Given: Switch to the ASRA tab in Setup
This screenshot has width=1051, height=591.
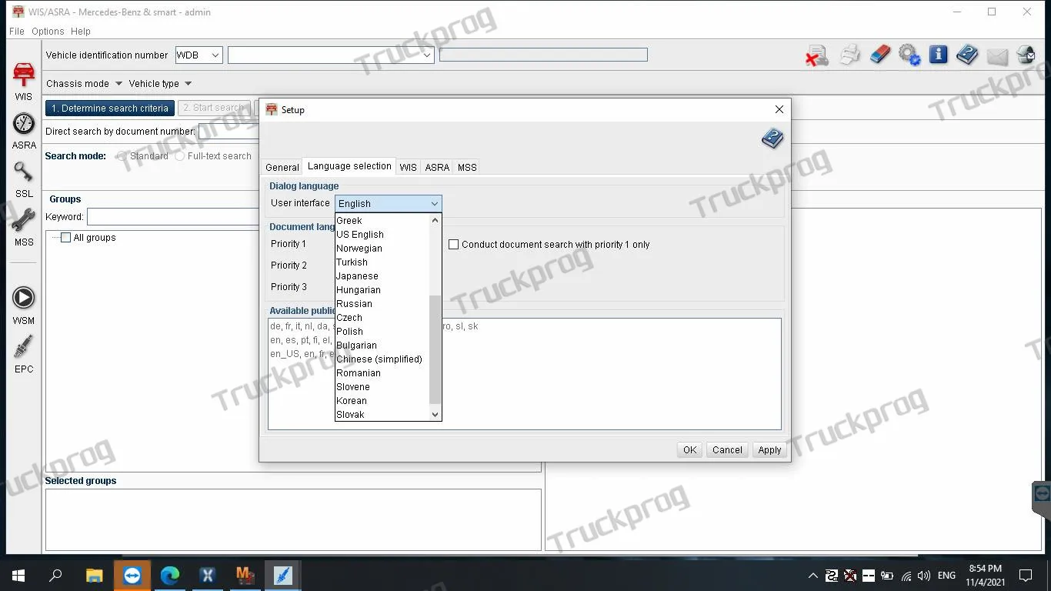Looking at the screenshot, I should click(x=437, y=167).
